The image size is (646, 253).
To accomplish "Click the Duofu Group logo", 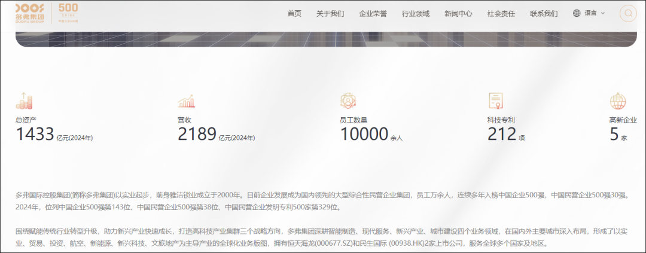I will [x=30, y=13].
